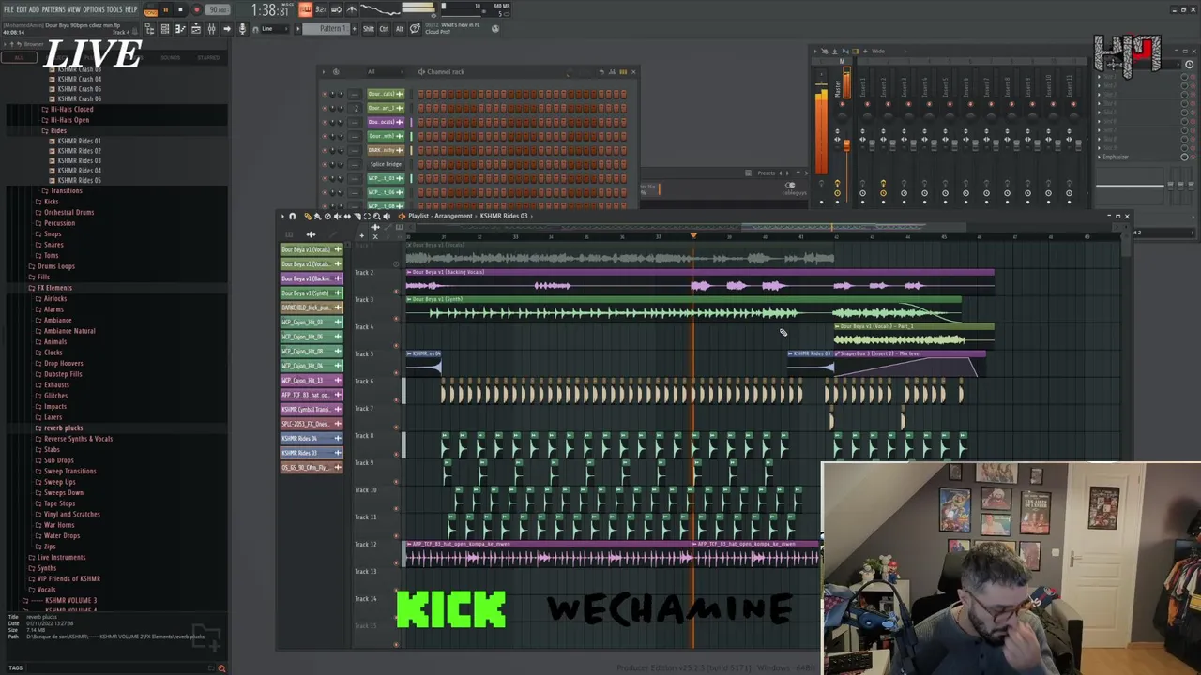Open the HELP menu
Screen dimensions: 1201x675
(x=131, y=9)
